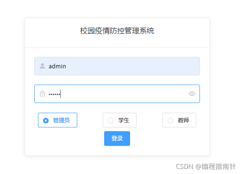The width and height of the screenshot is (243, 174).
Task: Click the 校园疫情防控管理系统 title heading
Action: [x=117, y=30]
